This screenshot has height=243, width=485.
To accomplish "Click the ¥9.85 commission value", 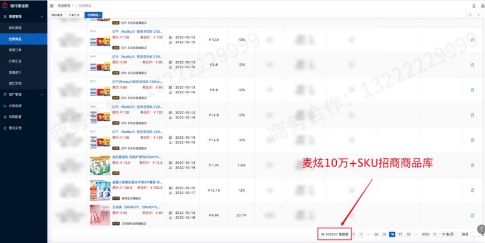I will 214,215.
